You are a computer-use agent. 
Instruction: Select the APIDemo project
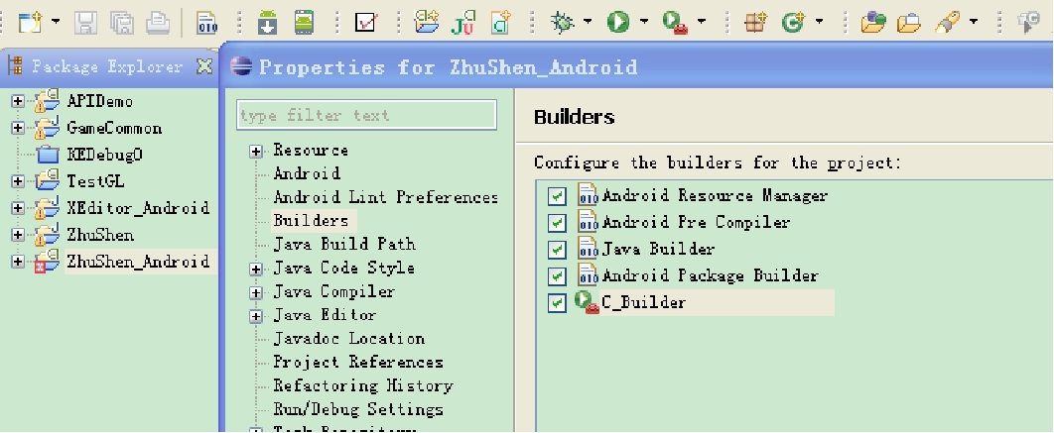point(99,101)
